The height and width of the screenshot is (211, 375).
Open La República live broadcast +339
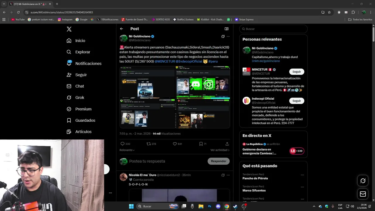coord(297,151)
